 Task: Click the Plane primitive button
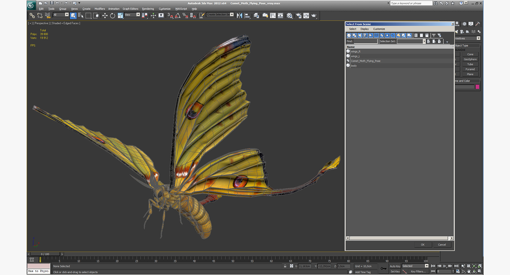click(470, 74)
